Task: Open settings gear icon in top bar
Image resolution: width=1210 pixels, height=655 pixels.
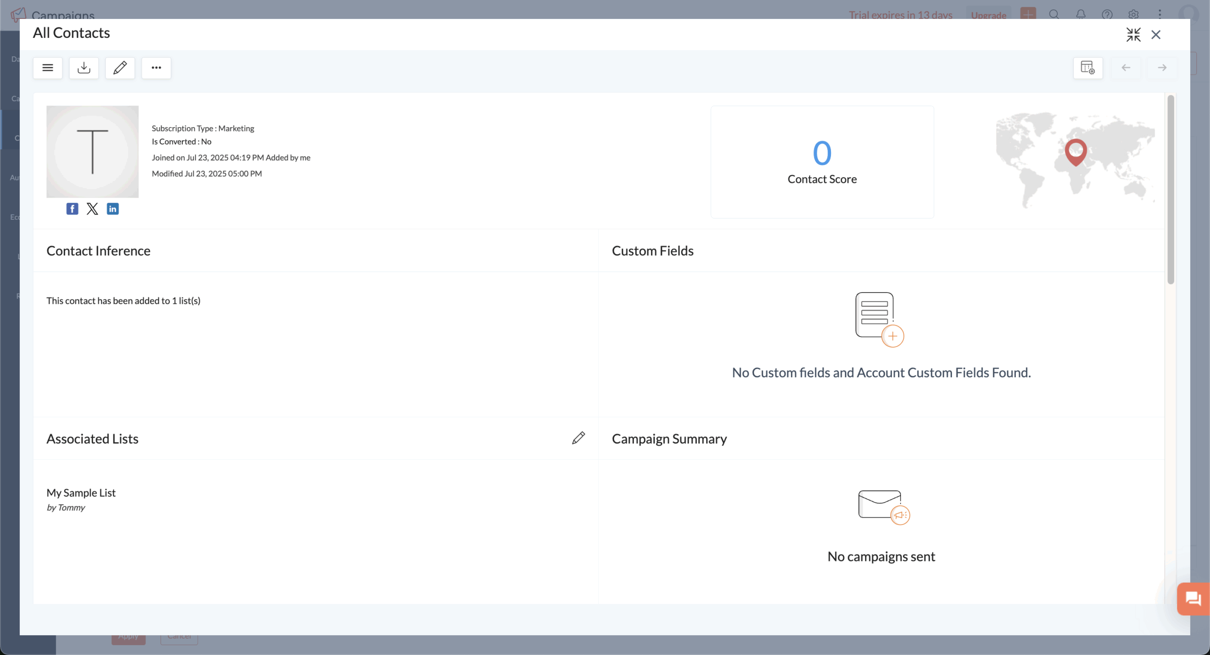Action: 1133,14
